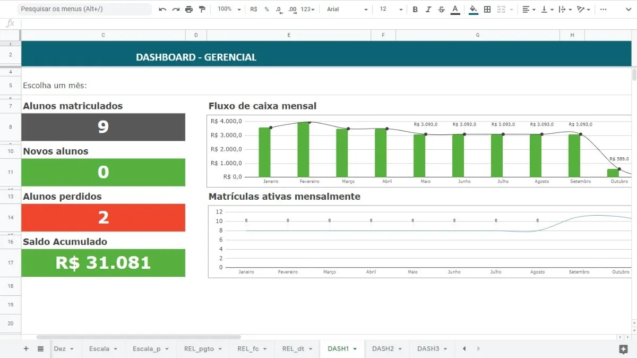Format as currency with R$ button
The height and width of the screenshot is (358, 637).
(x=254, y=10)
